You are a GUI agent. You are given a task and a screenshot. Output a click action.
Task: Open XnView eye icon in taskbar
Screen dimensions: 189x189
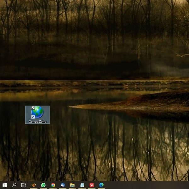(x=34, y=185)
